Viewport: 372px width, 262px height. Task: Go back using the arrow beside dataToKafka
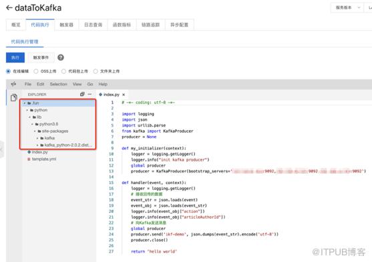(9, 8)
